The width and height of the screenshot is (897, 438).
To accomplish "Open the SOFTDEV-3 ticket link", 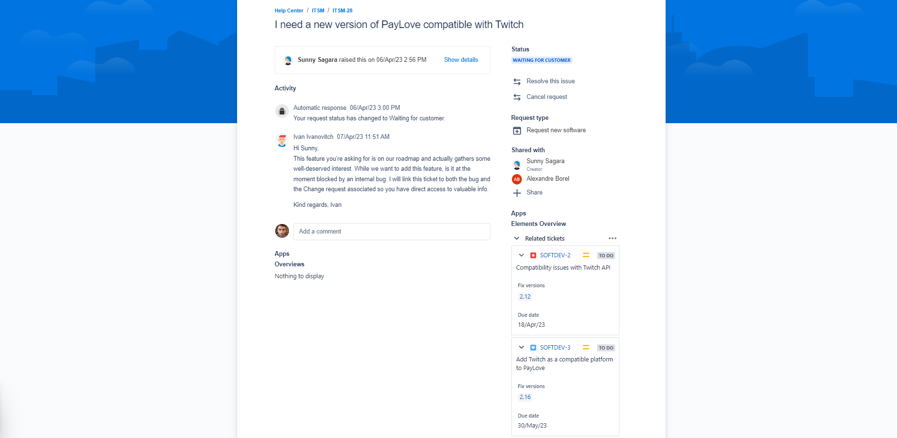I will point(555,348).
